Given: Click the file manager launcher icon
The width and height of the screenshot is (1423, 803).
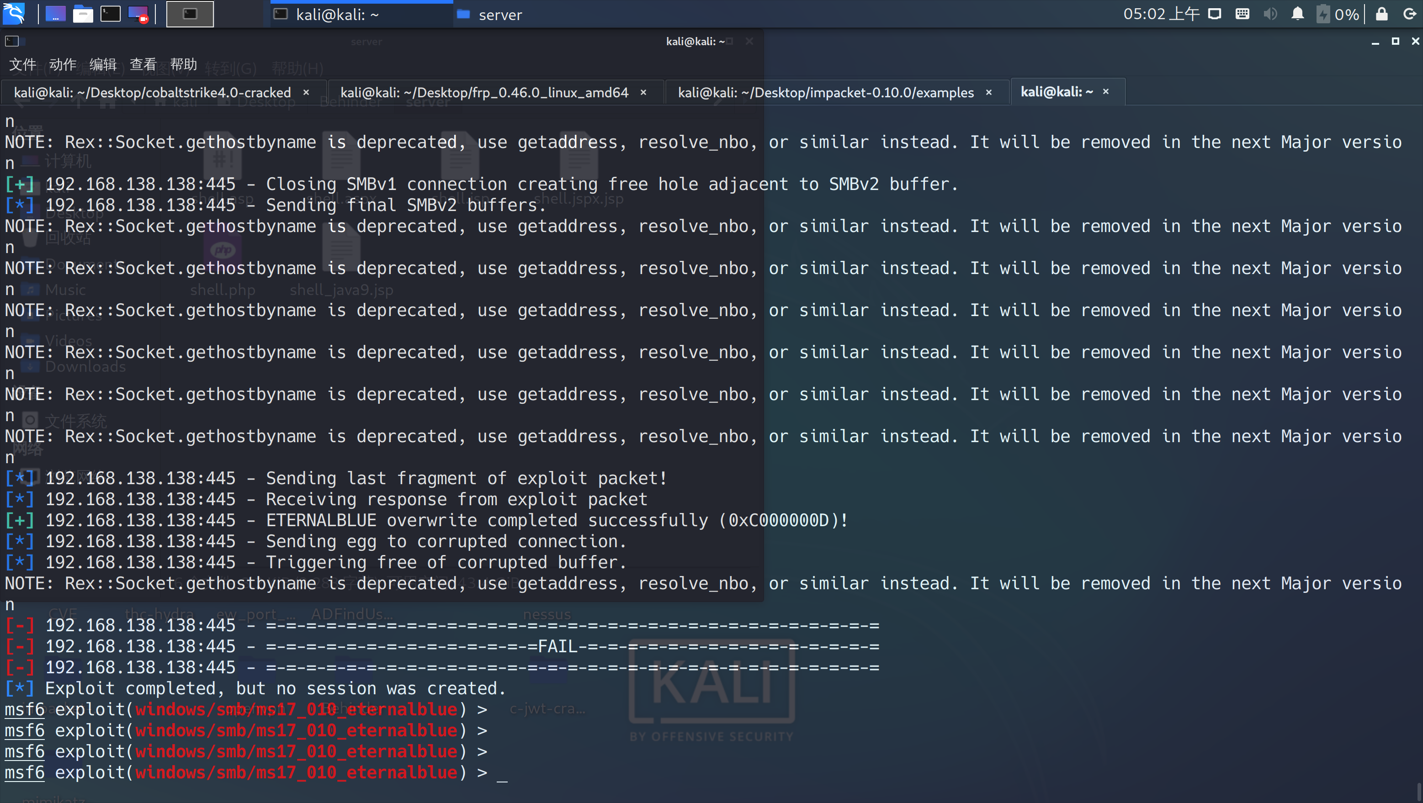Looking at the screenshot, I should 83,14.
